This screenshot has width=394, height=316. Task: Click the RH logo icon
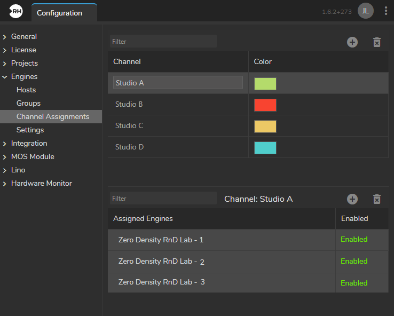[x=16, y=11]
